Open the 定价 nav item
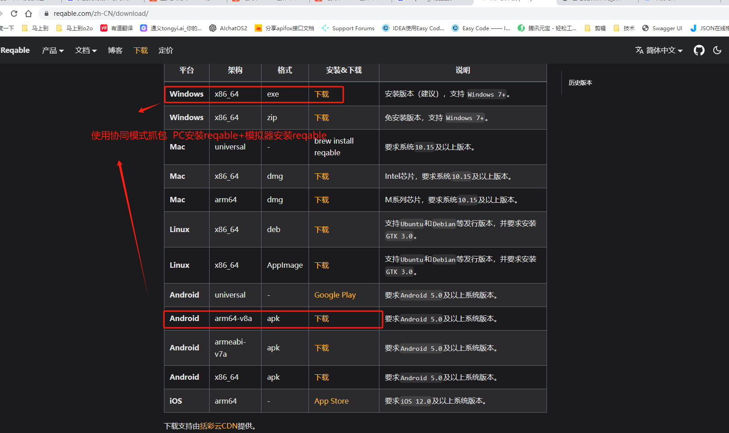729x433 pixels. 166,51
